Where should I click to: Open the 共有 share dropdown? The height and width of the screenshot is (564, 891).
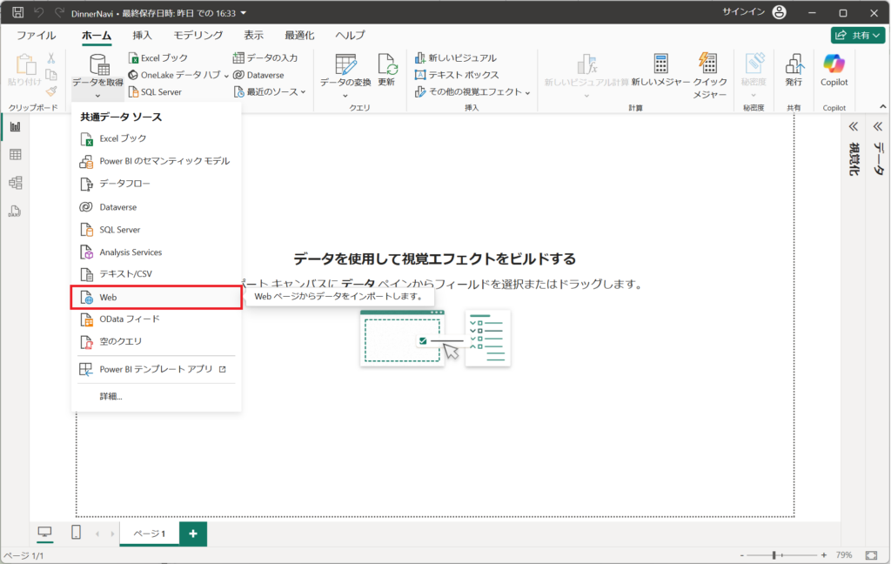(x=857, y=35)
